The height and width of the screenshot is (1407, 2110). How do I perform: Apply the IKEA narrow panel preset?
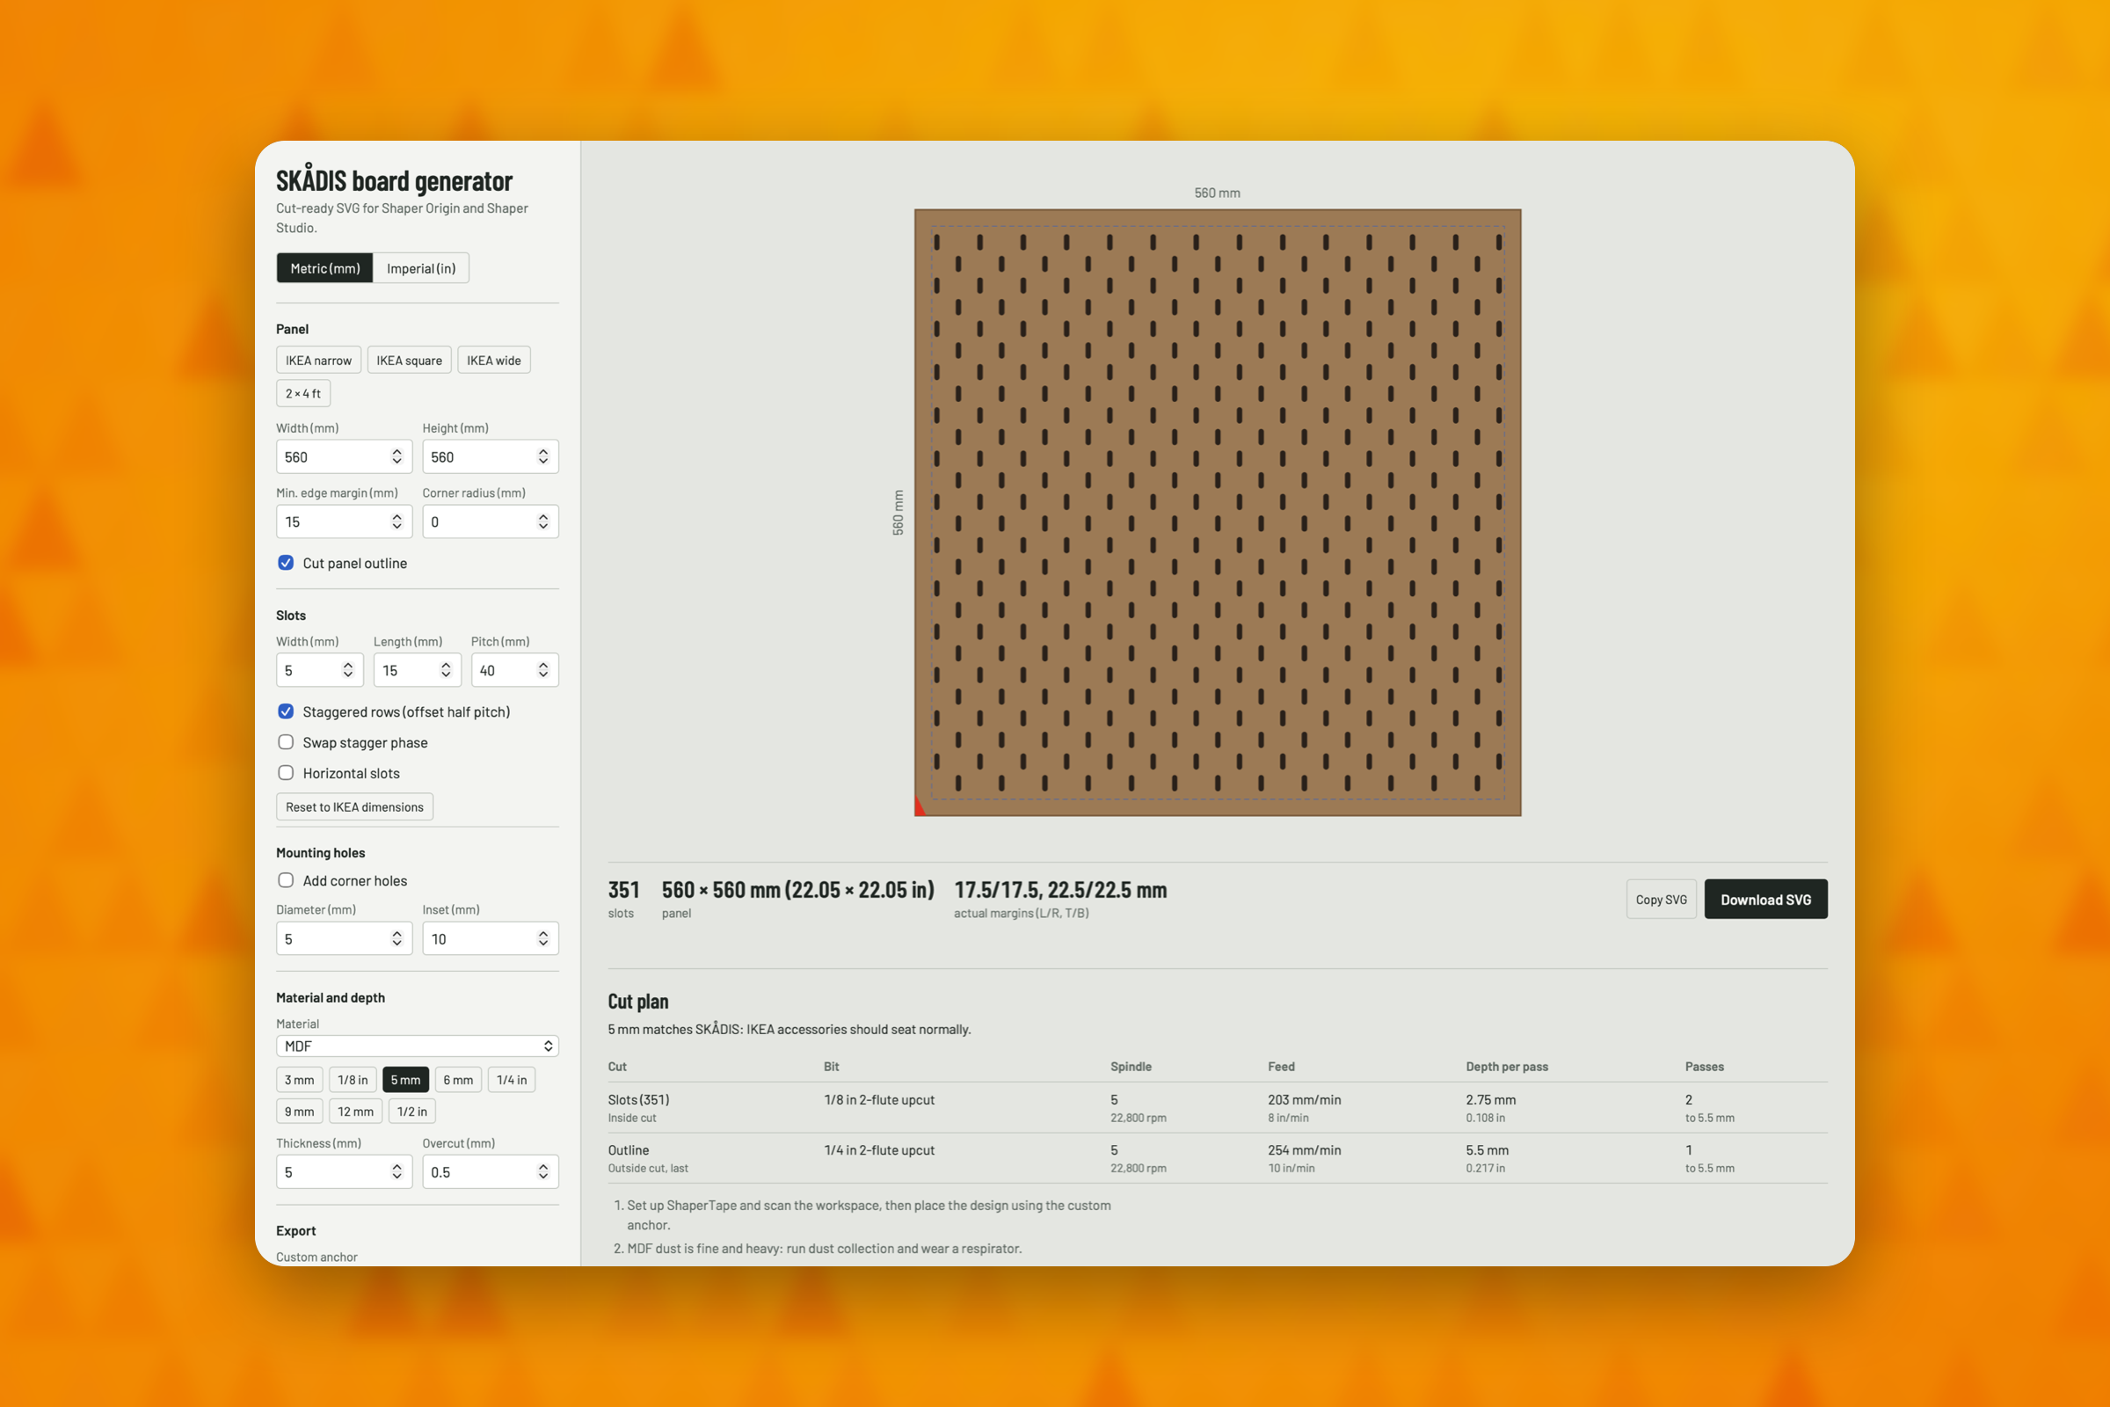click(x=318, y=360)
